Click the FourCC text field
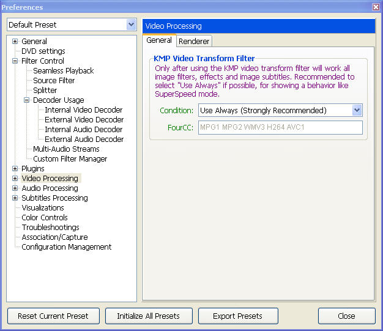 tap(280, 127)
